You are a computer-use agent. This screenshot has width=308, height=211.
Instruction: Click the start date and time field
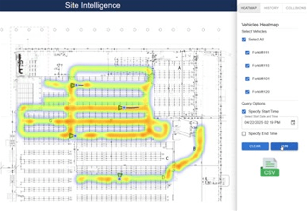[x=265, y=122]
